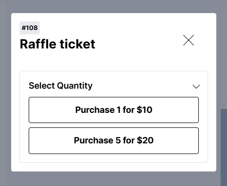Dismiss modal via X icon
The width and height of the screenshot is (227, 186).
(x=189, y=40)
